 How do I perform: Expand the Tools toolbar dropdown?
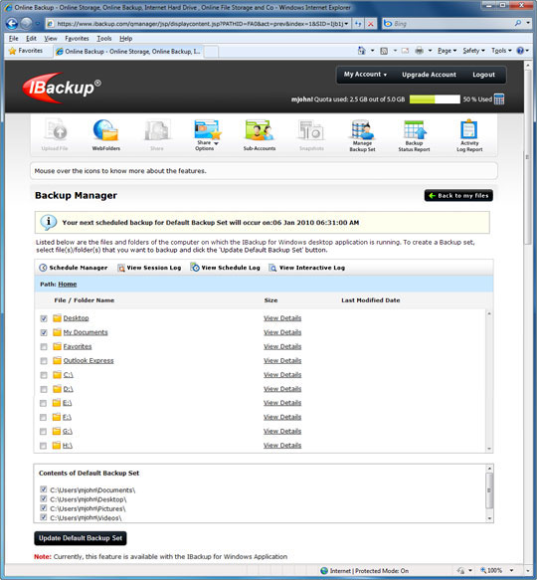[501, 51]
